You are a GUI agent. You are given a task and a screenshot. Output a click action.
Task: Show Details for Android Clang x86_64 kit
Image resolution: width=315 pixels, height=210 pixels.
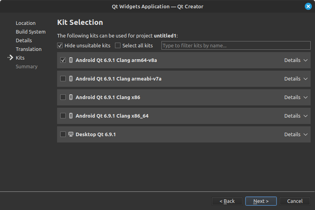click(x=296, y=116)
